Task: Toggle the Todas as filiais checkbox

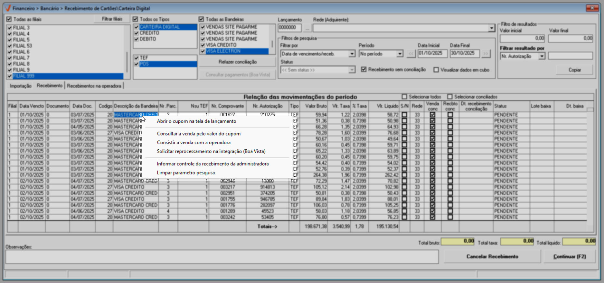Action: tap(9, 19)
